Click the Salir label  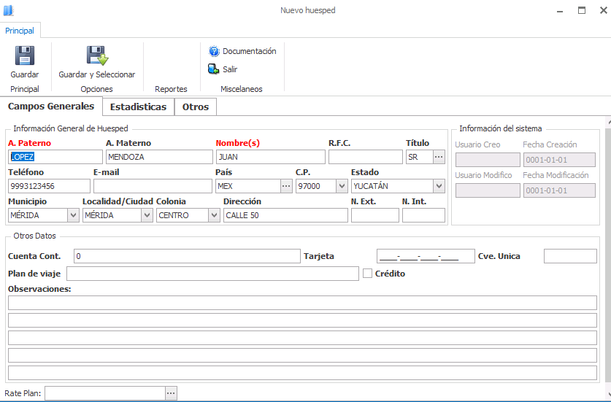pos(230,69)
